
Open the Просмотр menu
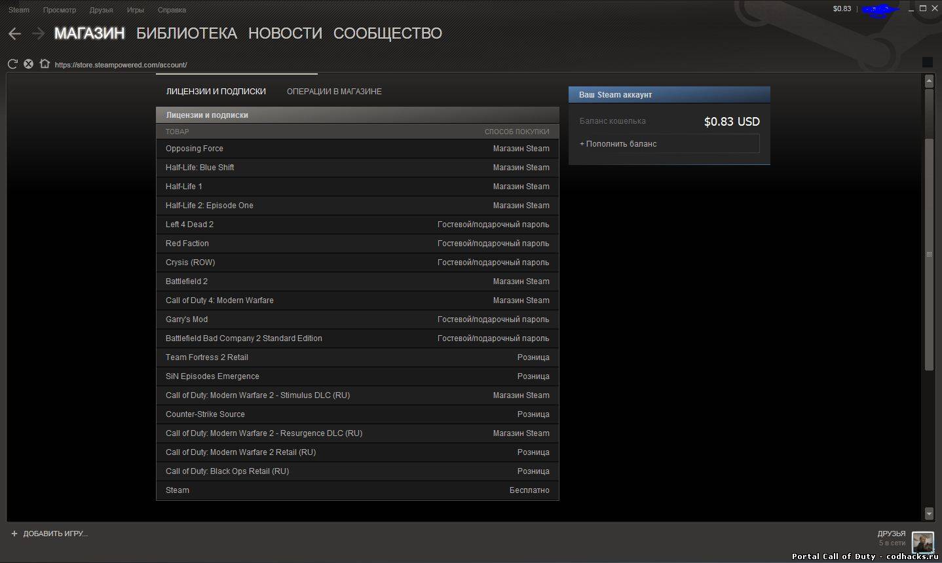[60, 10]
